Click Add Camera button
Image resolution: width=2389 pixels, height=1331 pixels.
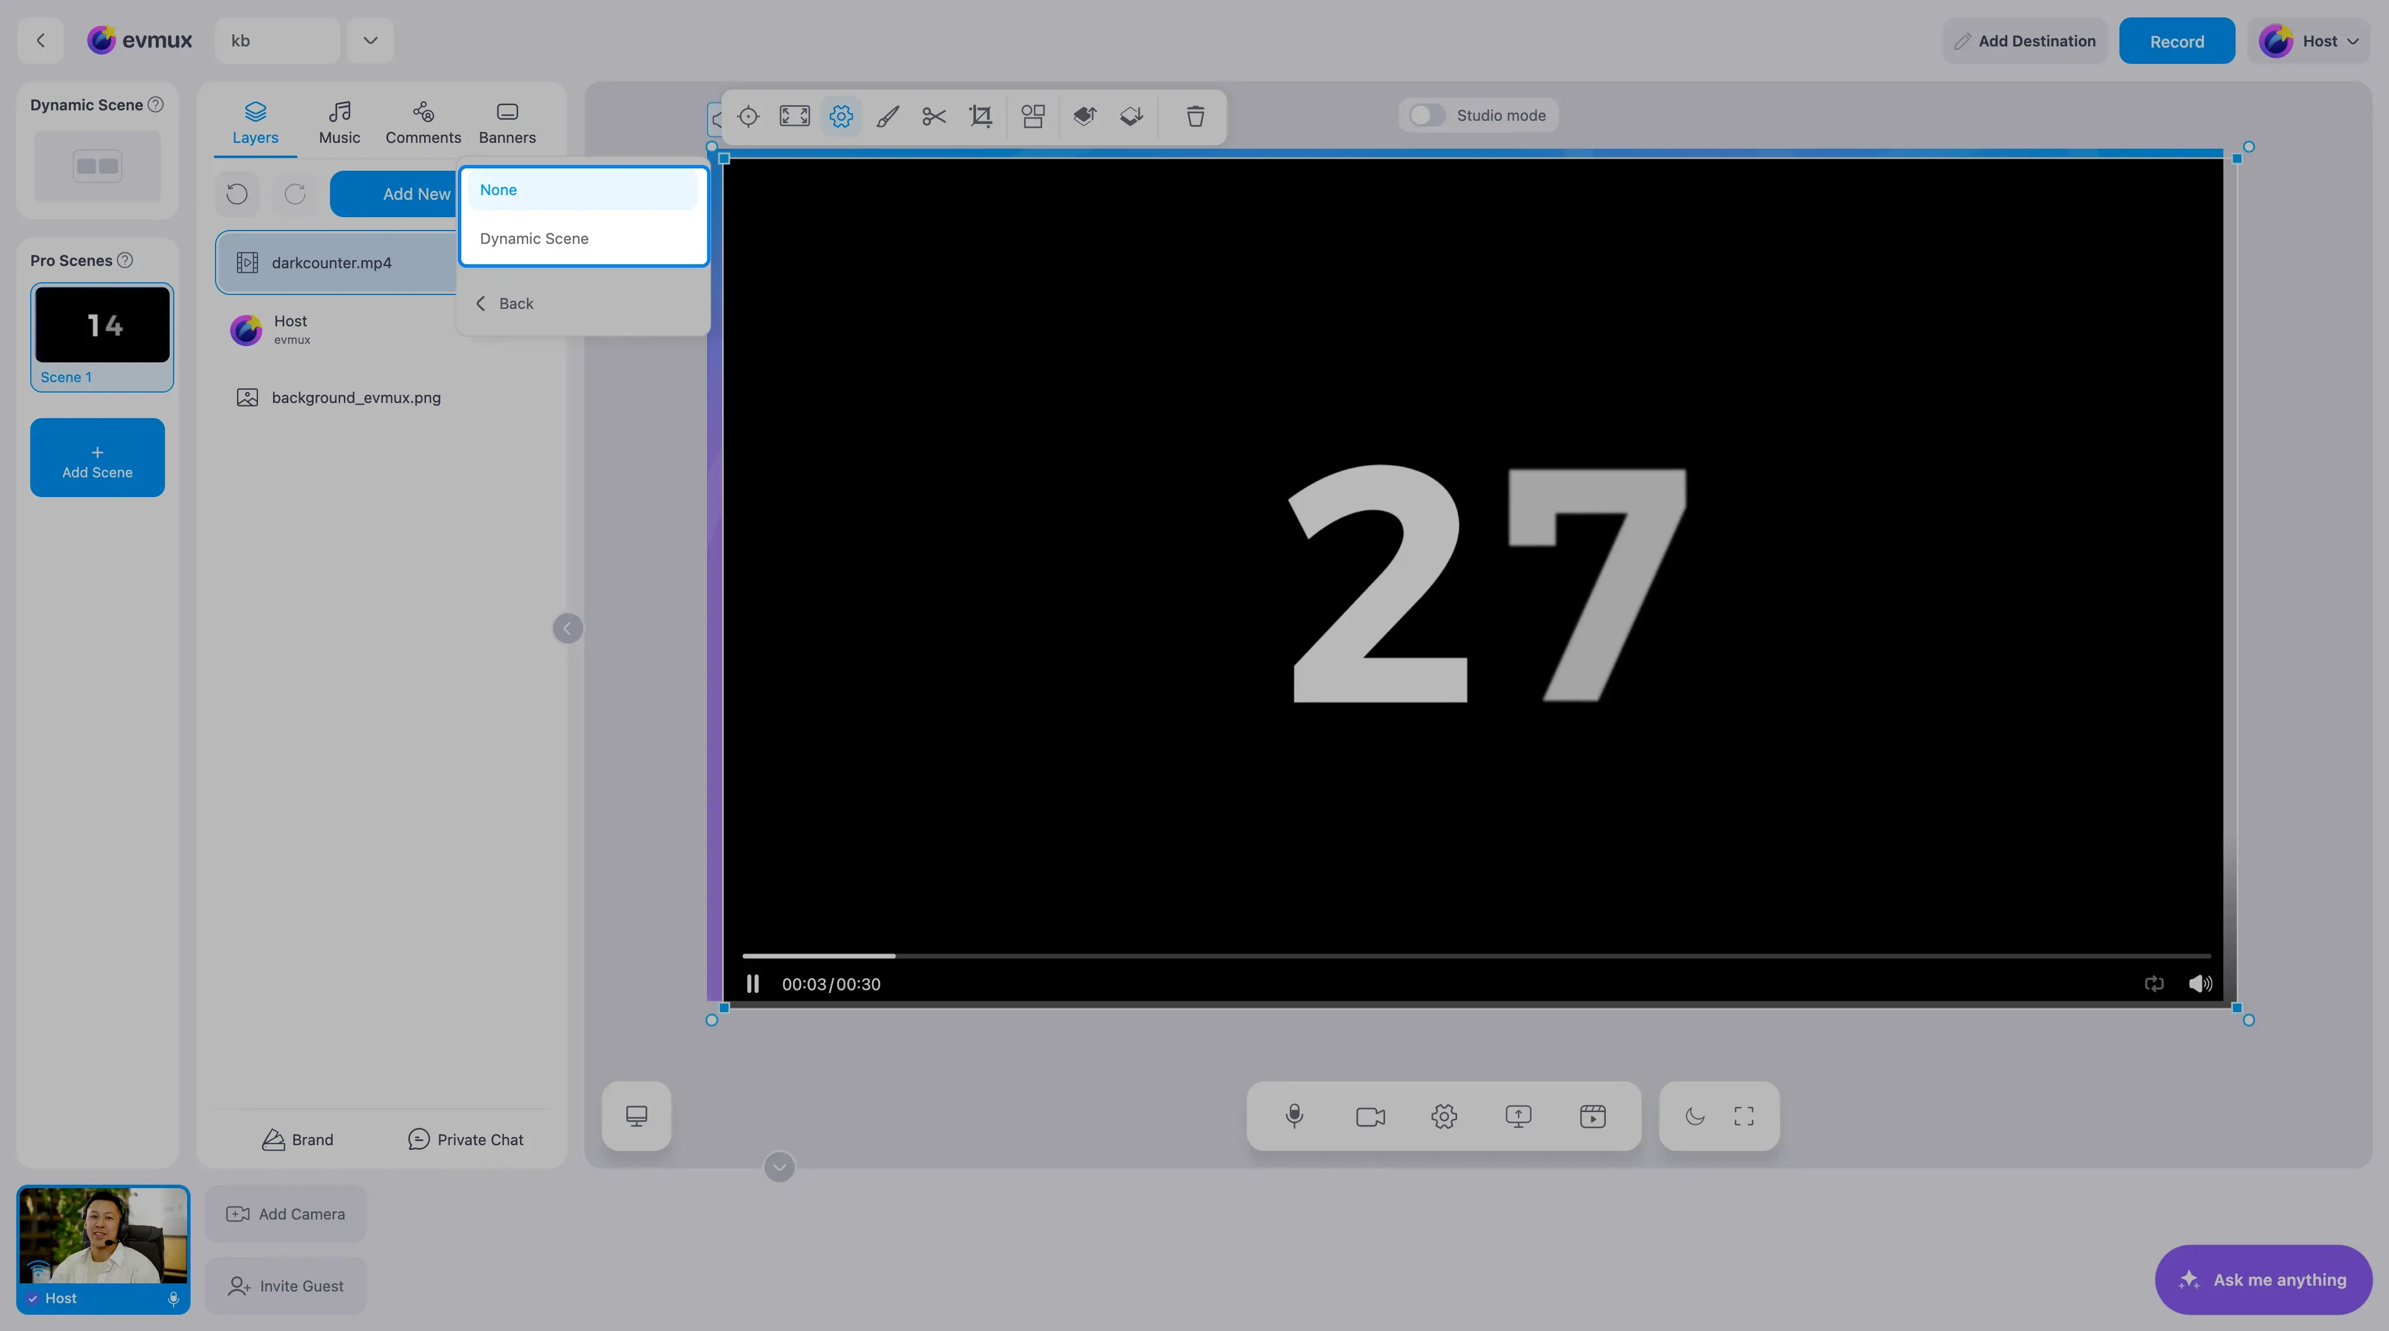(x=286, y=1214)
